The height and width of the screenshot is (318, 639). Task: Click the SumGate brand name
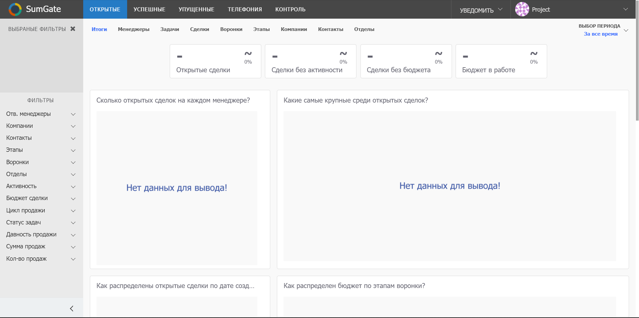(44, 9)
